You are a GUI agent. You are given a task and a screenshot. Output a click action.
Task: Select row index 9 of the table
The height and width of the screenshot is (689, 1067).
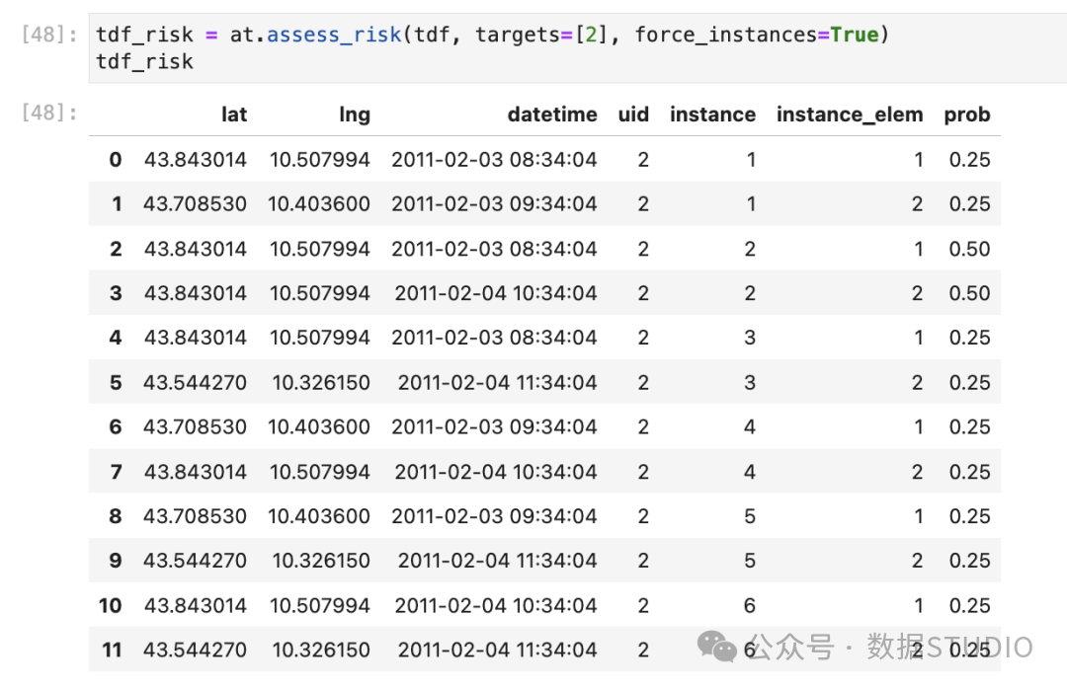[116, 561]
